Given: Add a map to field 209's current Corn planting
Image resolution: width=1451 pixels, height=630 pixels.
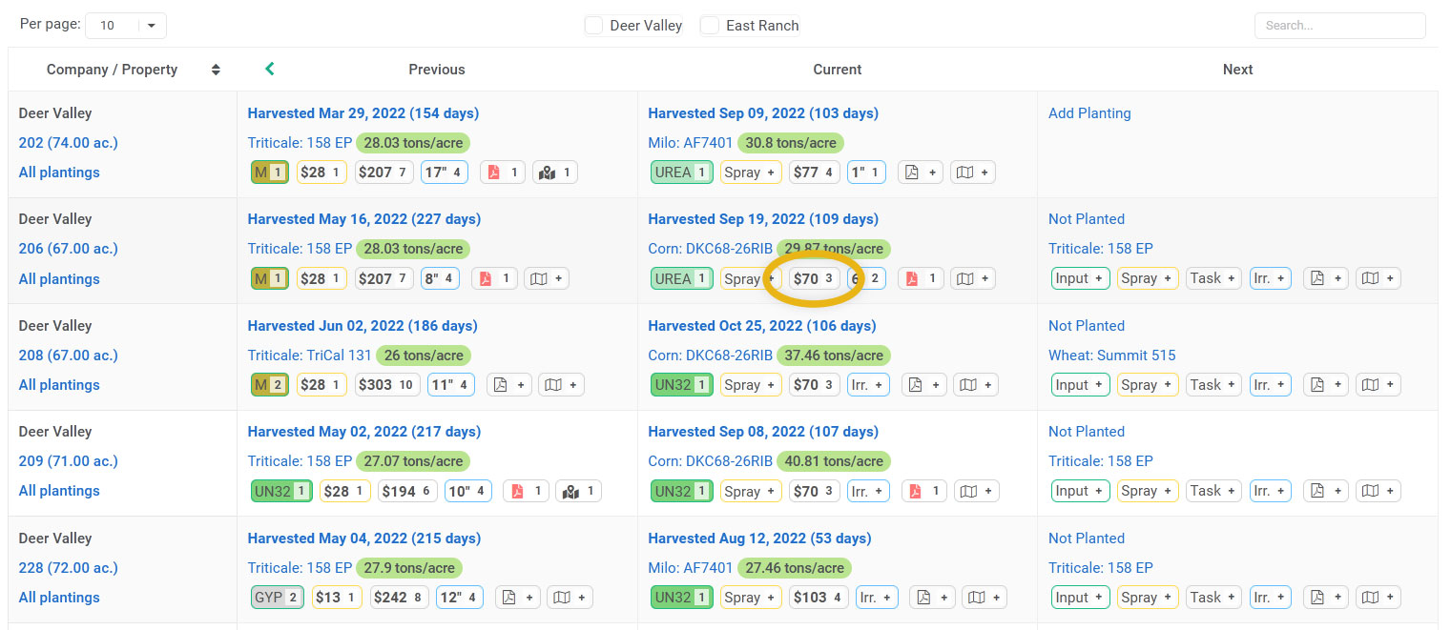Looking at the screenshot, I should (975, 491).
